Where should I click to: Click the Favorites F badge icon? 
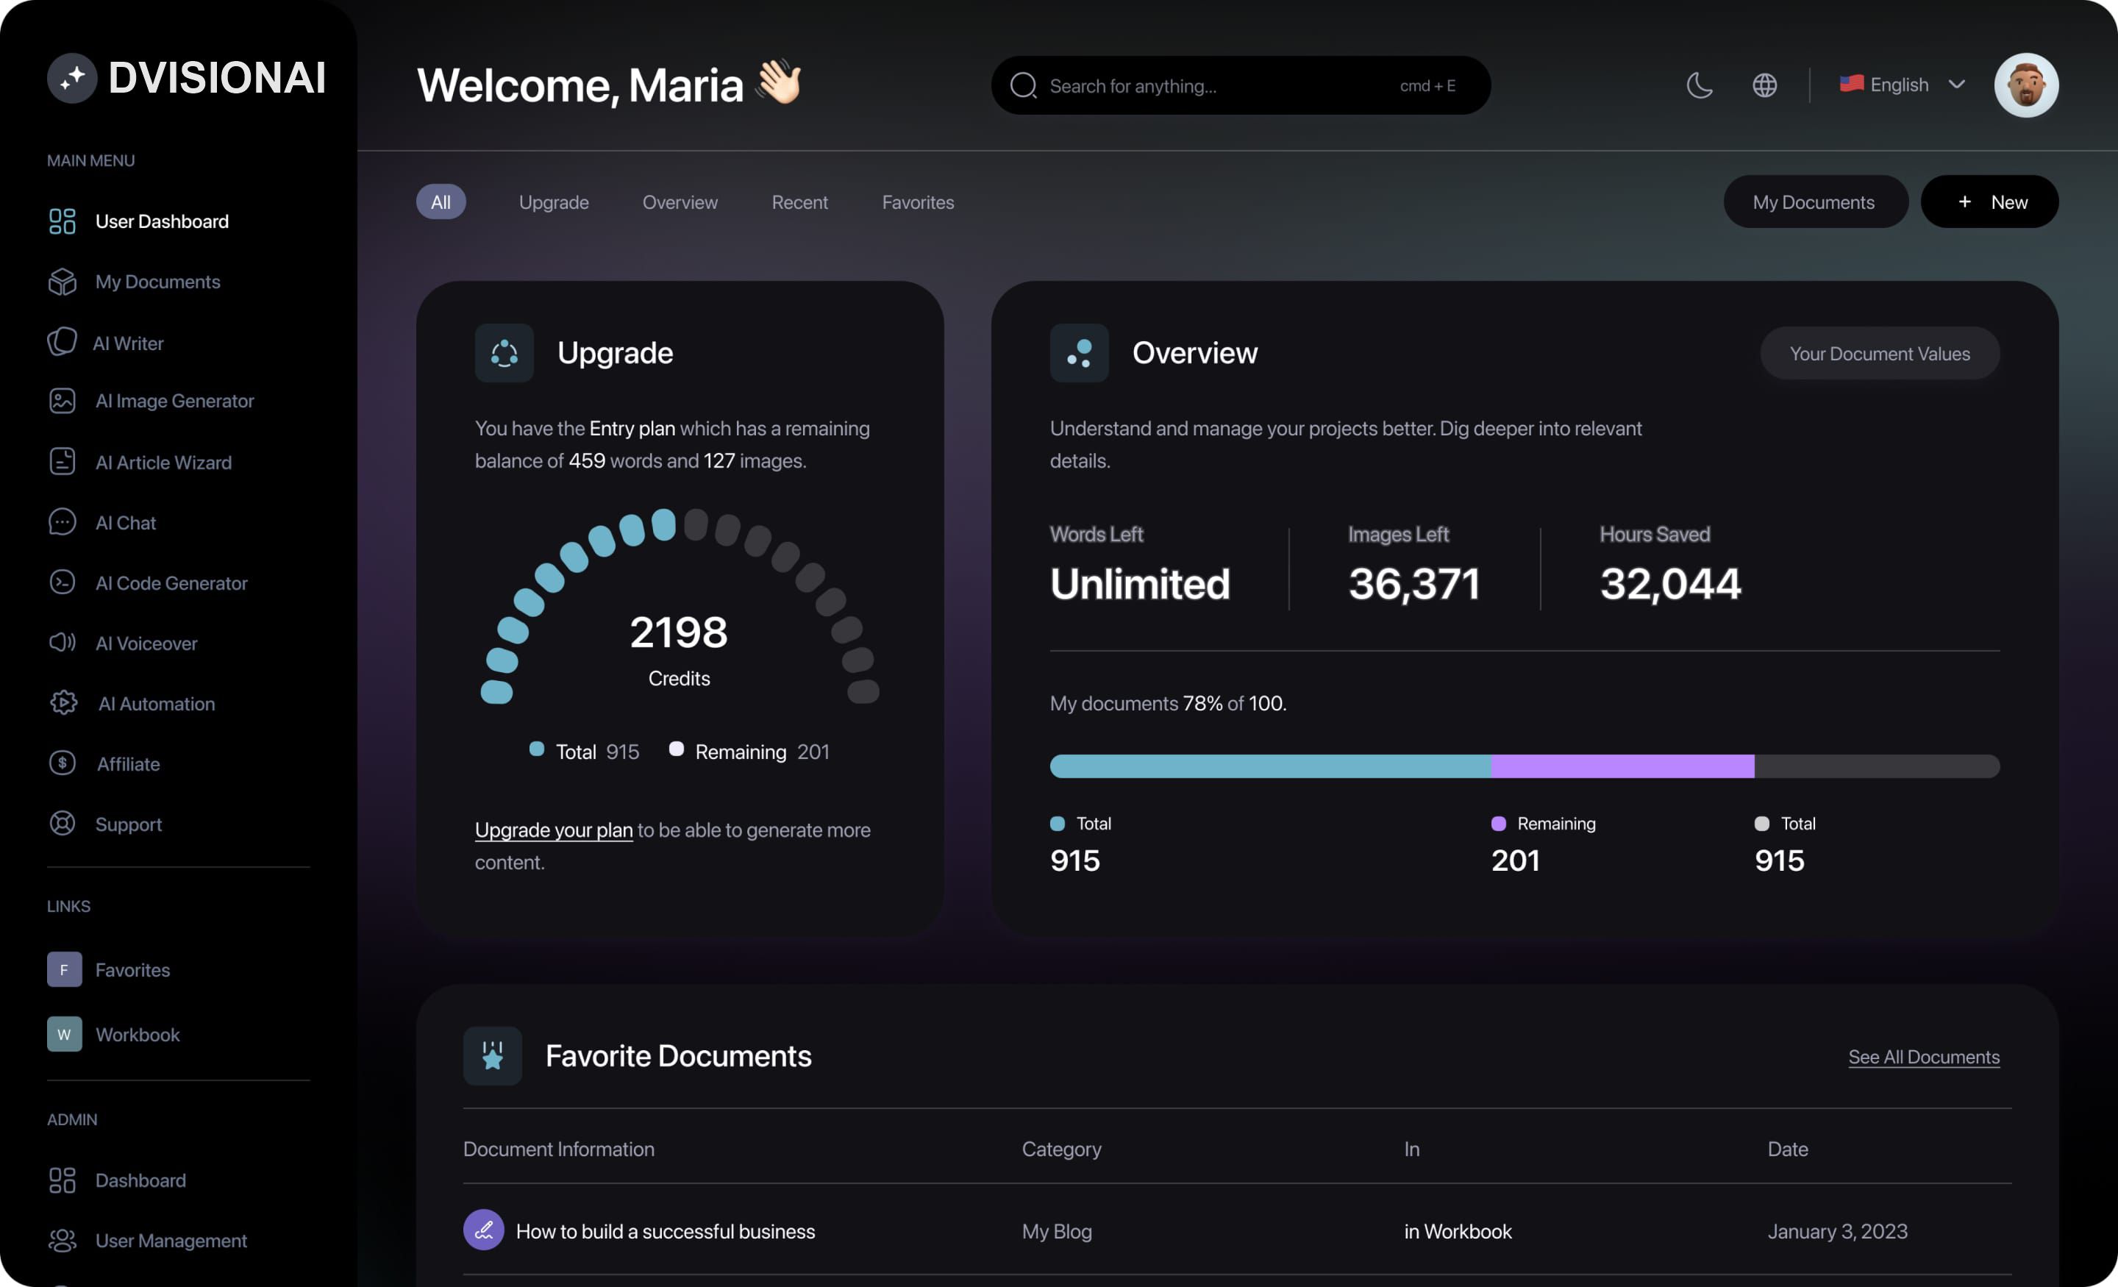click(65, 970)
